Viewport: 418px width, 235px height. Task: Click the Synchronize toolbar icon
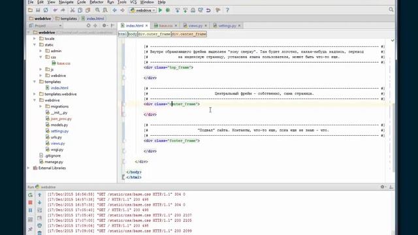coord(46,10)
